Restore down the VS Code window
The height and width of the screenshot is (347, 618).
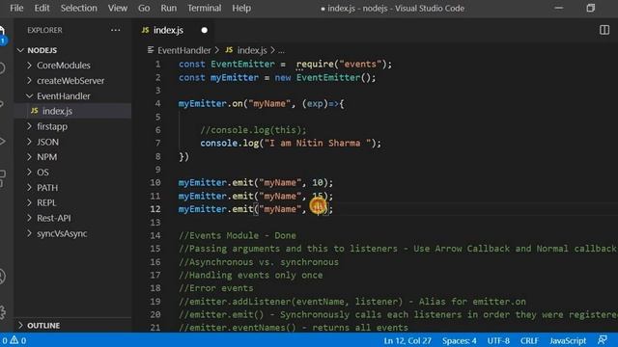[x=590, y=8]
